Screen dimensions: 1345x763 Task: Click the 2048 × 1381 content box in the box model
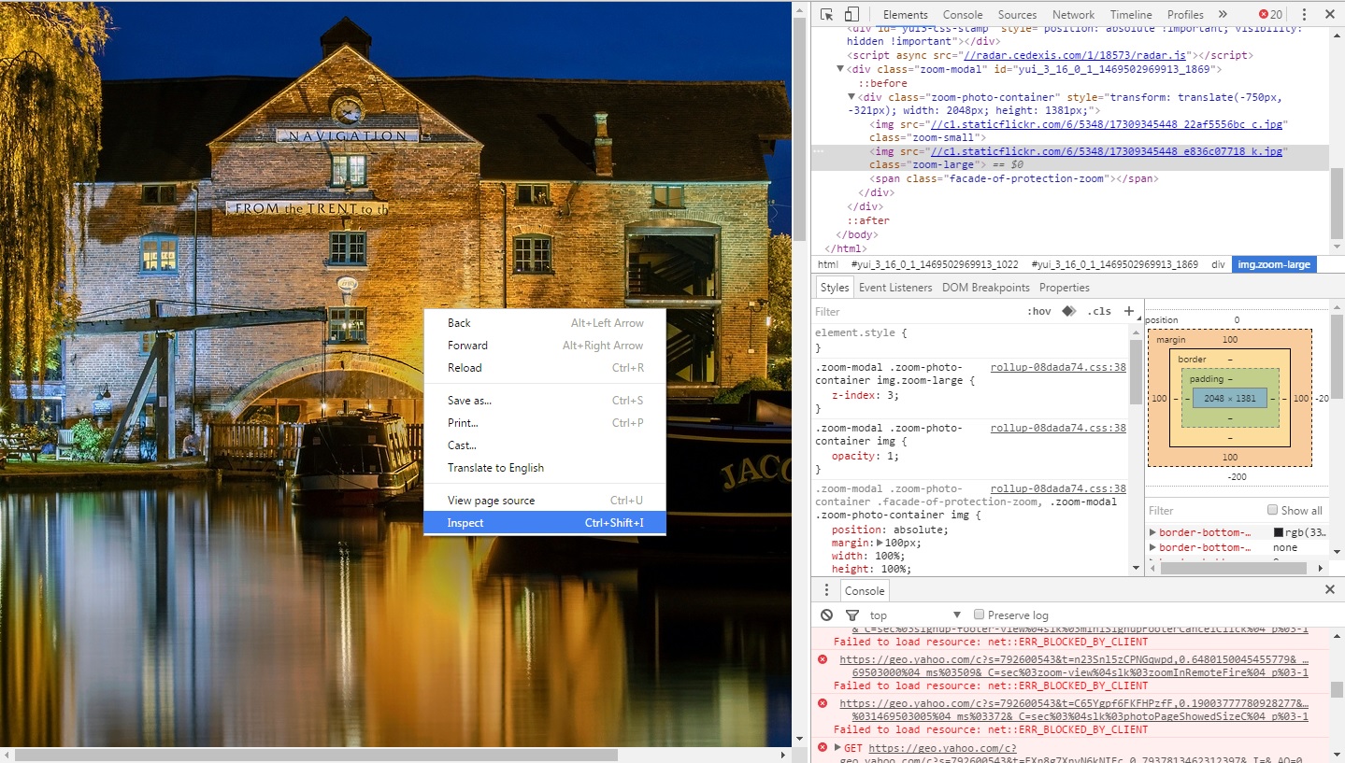tap(1229, 398)
